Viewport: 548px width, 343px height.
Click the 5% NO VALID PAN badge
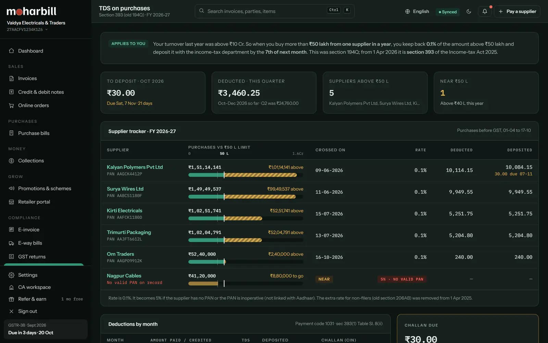click(402, 279)
